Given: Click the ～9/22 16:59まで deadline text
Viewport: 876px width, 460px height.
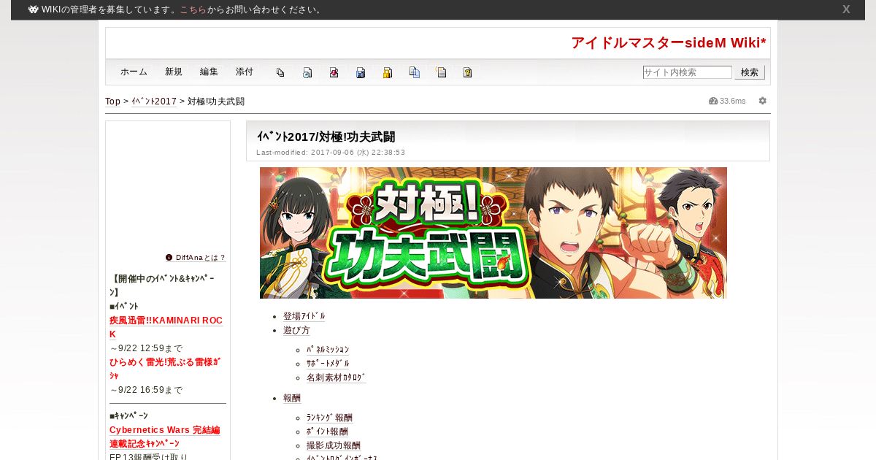Looking at the screenshot, I should 146,390.
